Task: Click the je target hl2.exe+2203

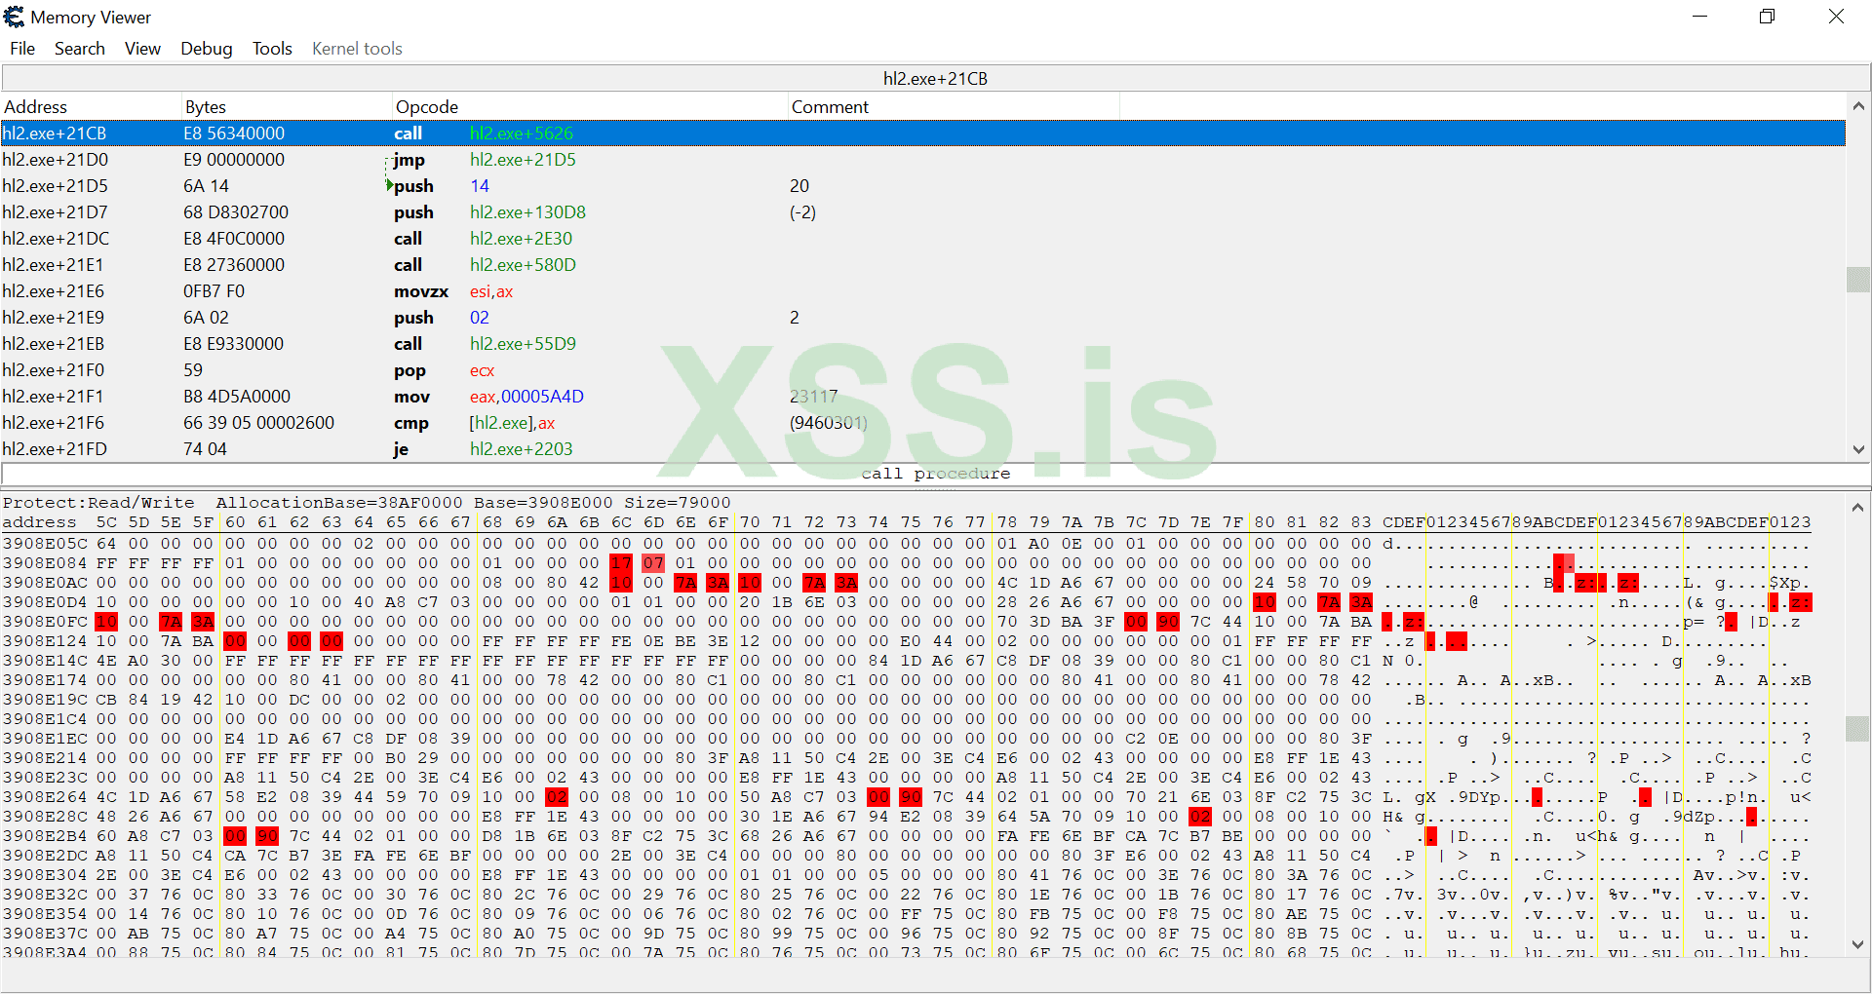Action: click(x=521, y=449)
